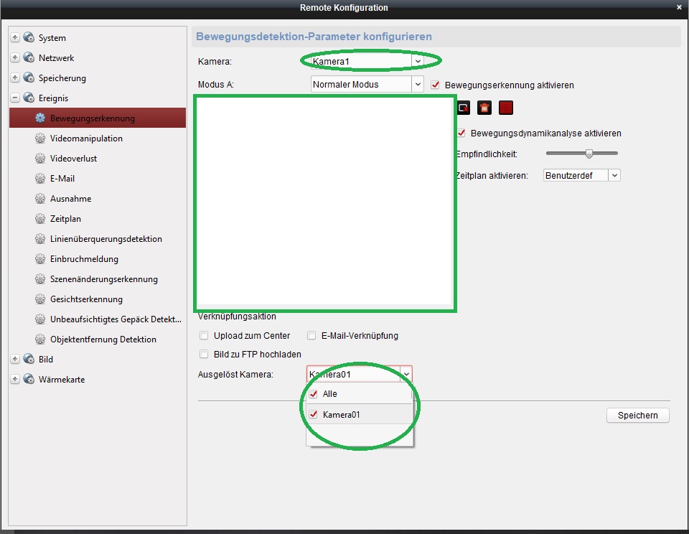The image size is (689, 534).
Task: Expand the Netzwerk tree node
Action: coord(15,58)
